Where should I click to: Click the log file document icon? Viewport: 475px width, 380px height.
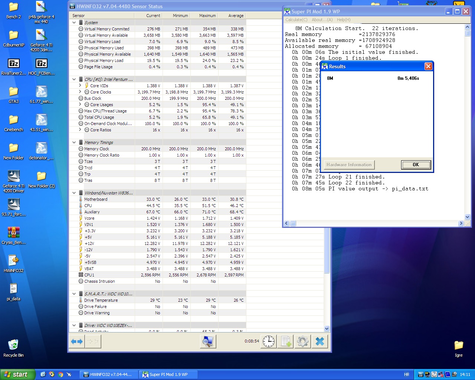(286, 341)
